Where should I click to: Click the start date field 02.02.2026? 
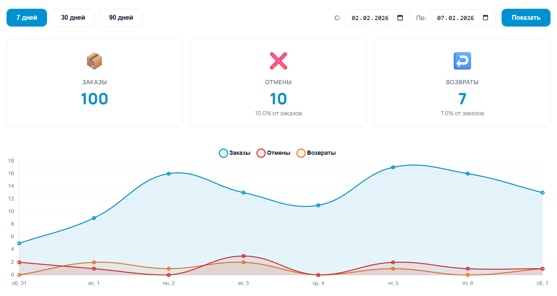point(370,18)
